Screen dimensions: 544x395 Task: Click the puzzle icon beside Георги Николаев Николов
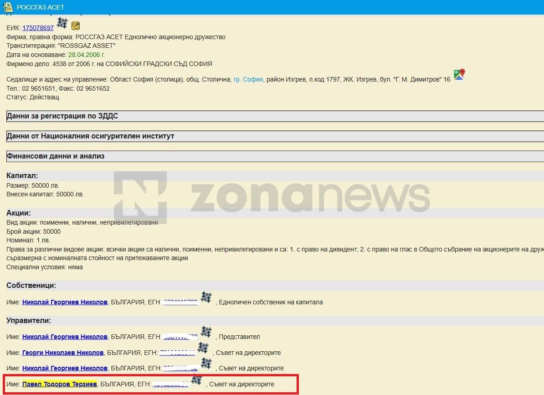pyautogui.click(x=203, y=348)
